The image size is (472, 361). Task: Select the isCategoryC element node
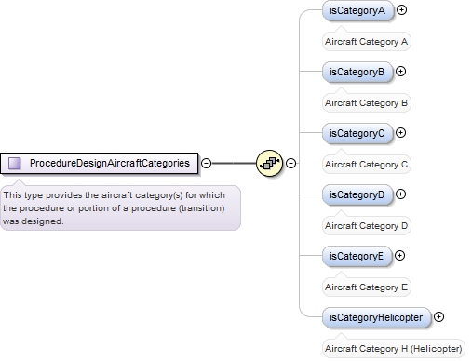point(357,133)
